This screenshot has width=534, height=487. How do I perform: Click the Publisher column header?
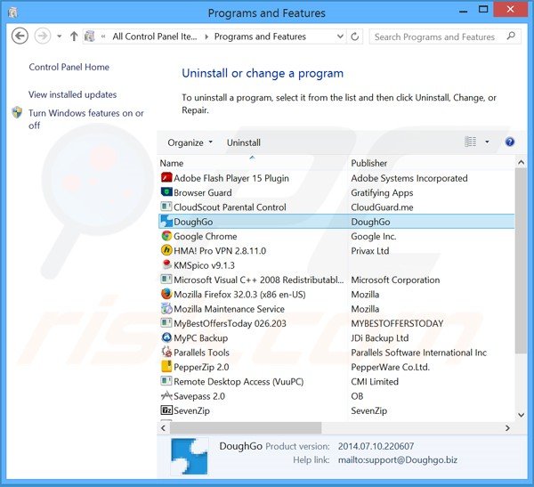432,163
